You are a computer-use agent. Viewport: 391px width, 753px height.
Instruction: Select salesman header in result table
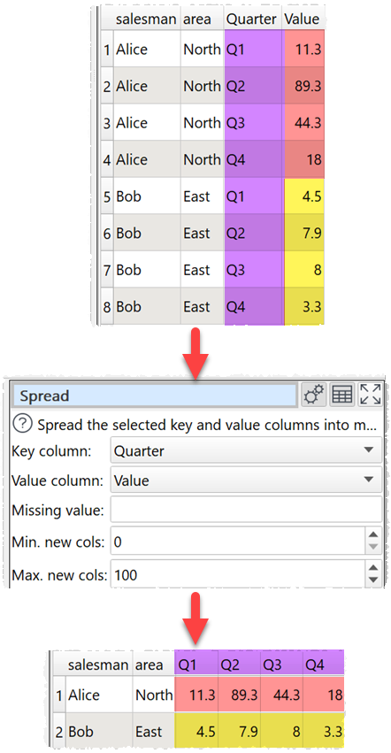[98, 665]
